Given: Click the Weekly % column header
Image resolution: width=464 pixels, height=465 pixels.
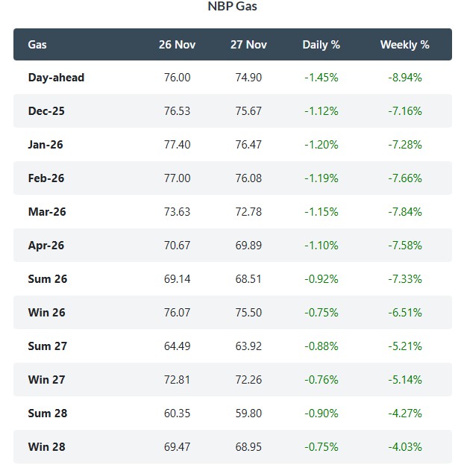Looking at the screenshot, I should 404,45.
